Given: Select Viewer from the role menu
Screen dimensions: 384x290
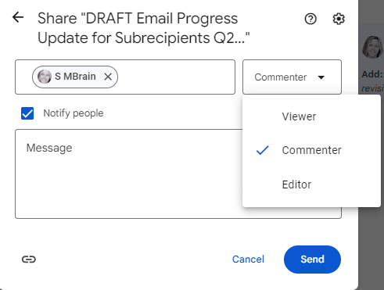Looking at the screenshot, I should pos(311,116).
